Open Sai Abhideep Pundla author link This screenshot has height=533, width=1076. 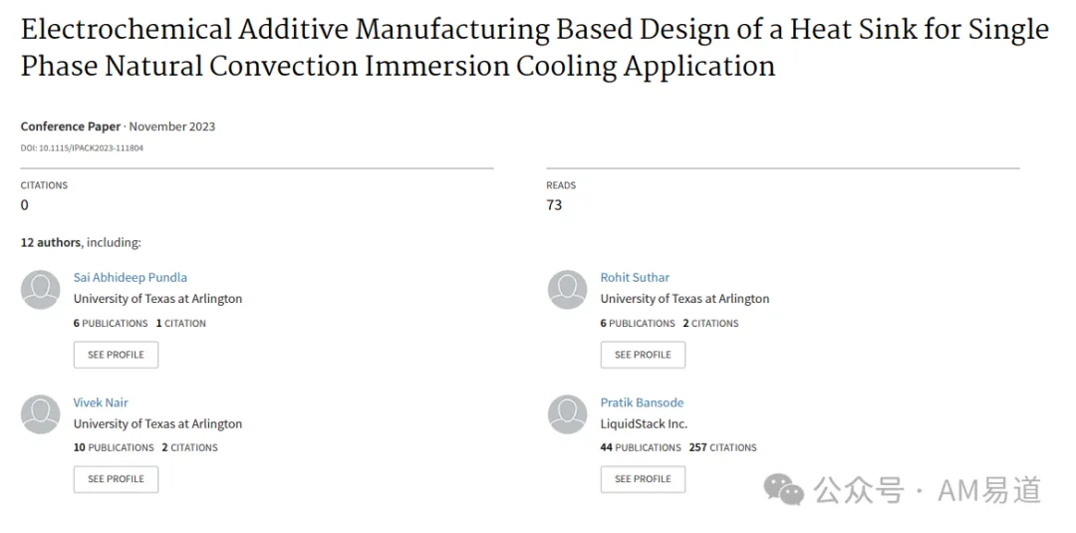coord(130,277)
